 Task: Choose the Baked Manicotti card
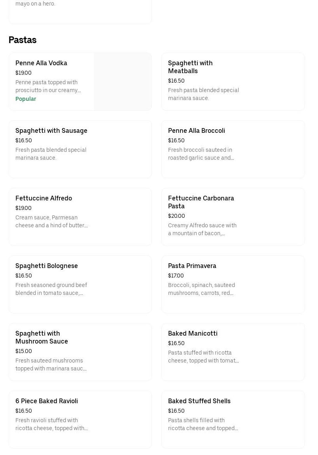click(x=233, y=352)
